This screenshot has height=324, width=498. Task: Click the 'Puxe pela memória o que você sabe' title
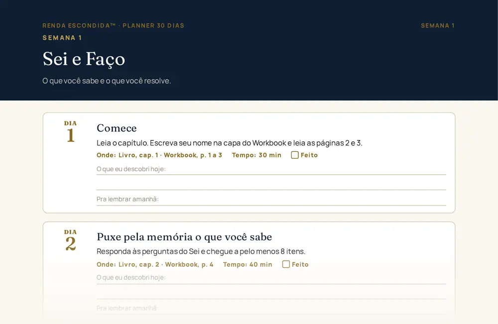click(184, 237)
